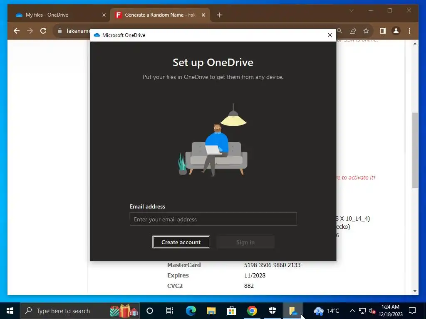Click the page scroll down arrow

coord(415,291)
